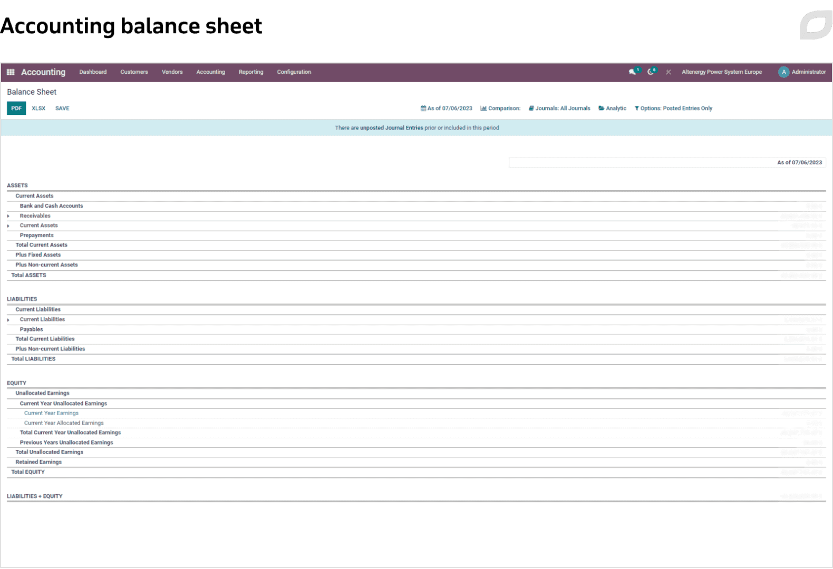Export the report as XLSX
The width and height of the screenshot is (833, 569).
coord(38,109)
